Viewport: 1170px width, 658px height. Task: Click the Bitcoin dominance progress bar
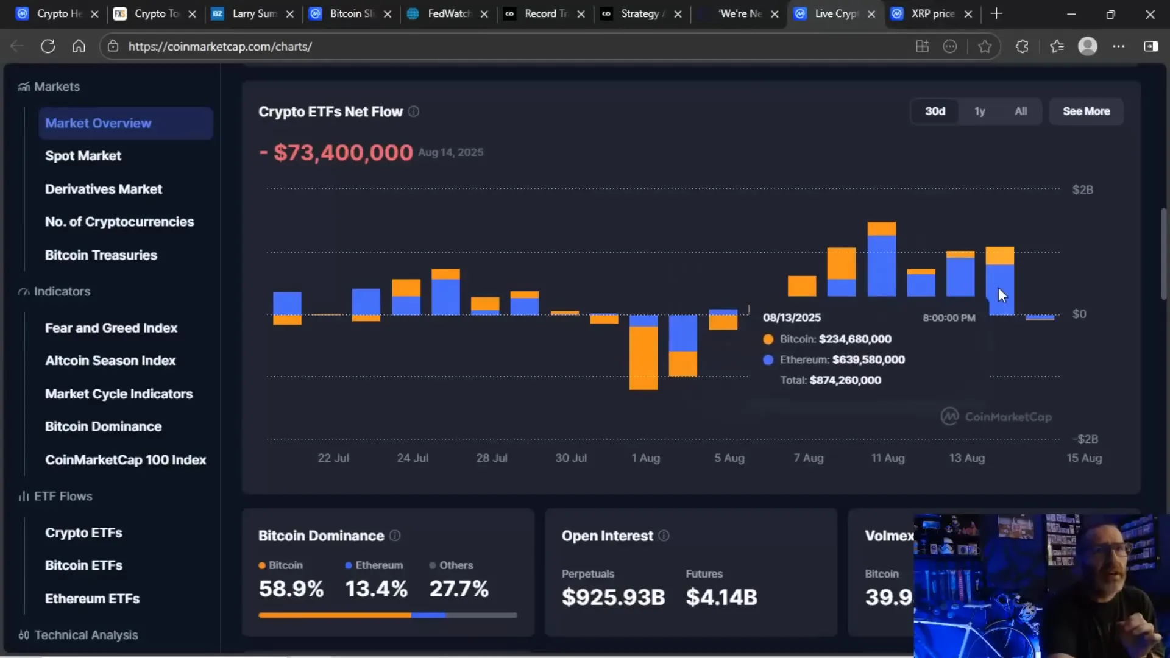click(388, 615)
